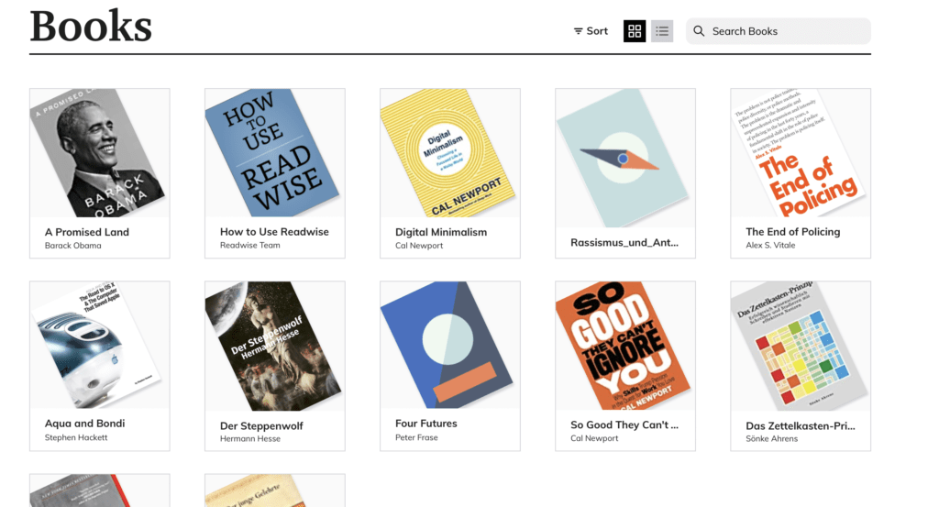Open The End of Policing cover
This screenshot has width=939, height=507.
tap(801, 153)
